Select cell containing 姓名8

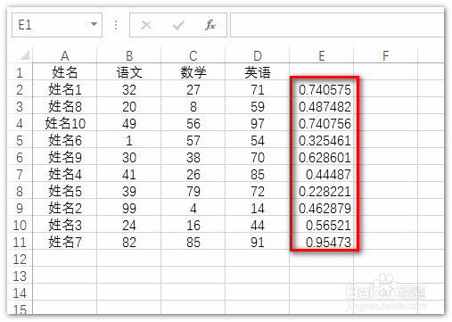click(64, 106)
